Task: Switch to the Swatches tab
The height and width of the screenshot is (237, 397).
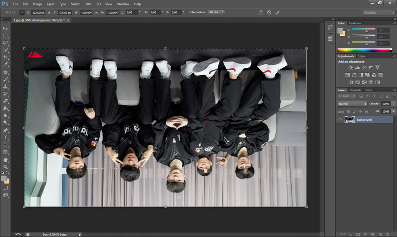Action: coord(355,23)
